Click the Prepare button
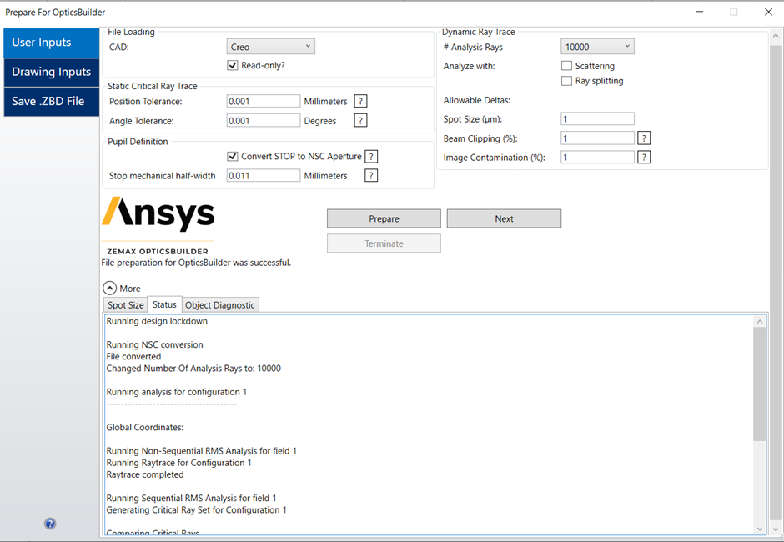The image size is (784, 542). (384, 218)
